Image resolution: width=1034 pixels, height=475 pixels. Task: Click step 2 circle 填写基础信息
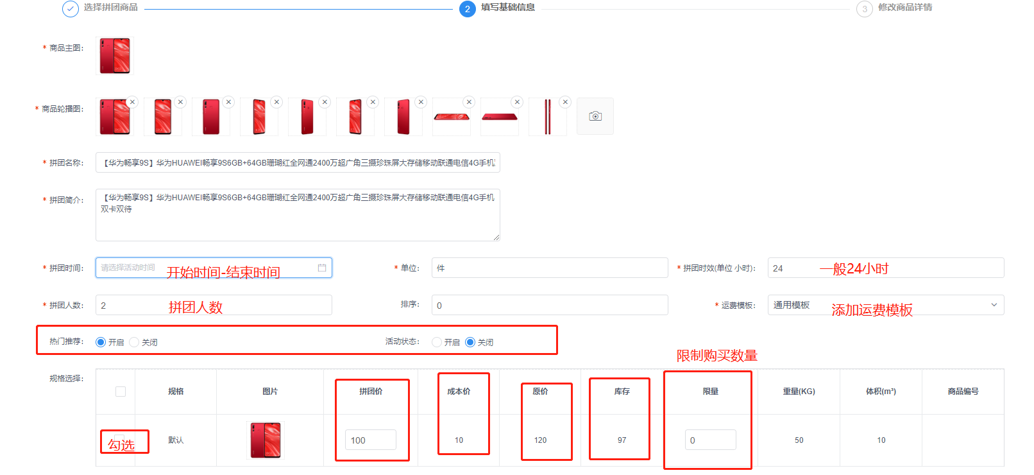click(468, 9)
